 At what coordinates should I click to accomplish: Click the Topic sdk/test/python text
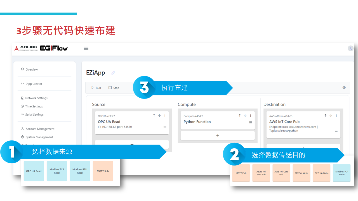tap(284, 131)
